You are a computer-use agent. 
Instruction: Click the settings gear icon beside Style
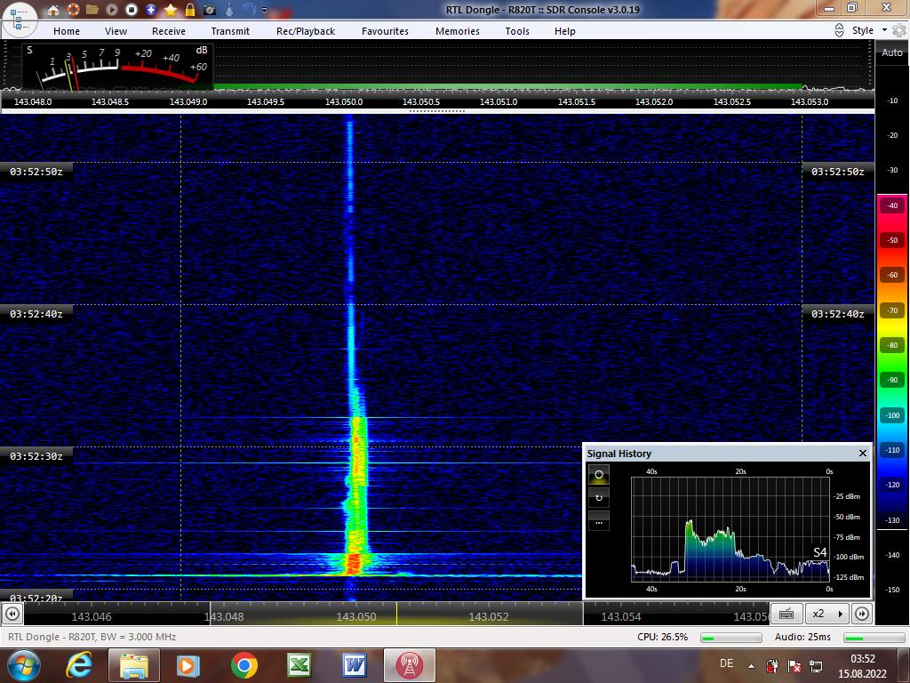coord(899,31)
